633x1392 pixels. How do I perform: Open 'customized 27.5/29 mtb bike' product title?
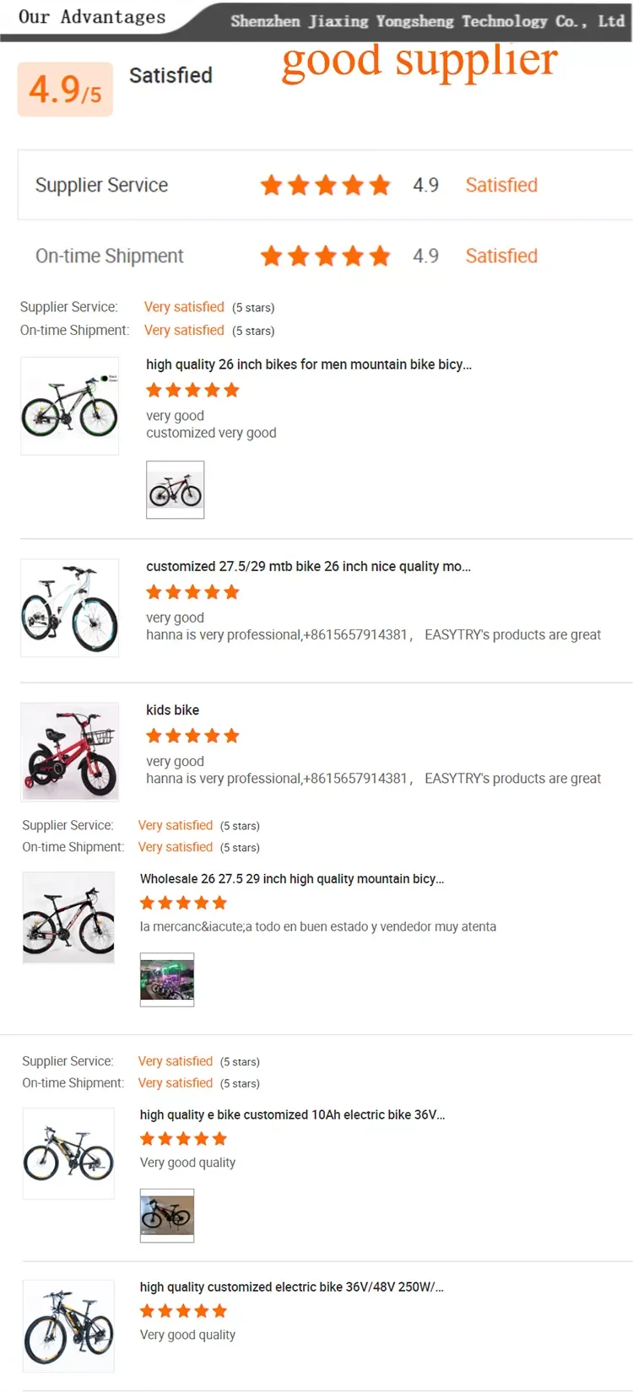point(308,566)
